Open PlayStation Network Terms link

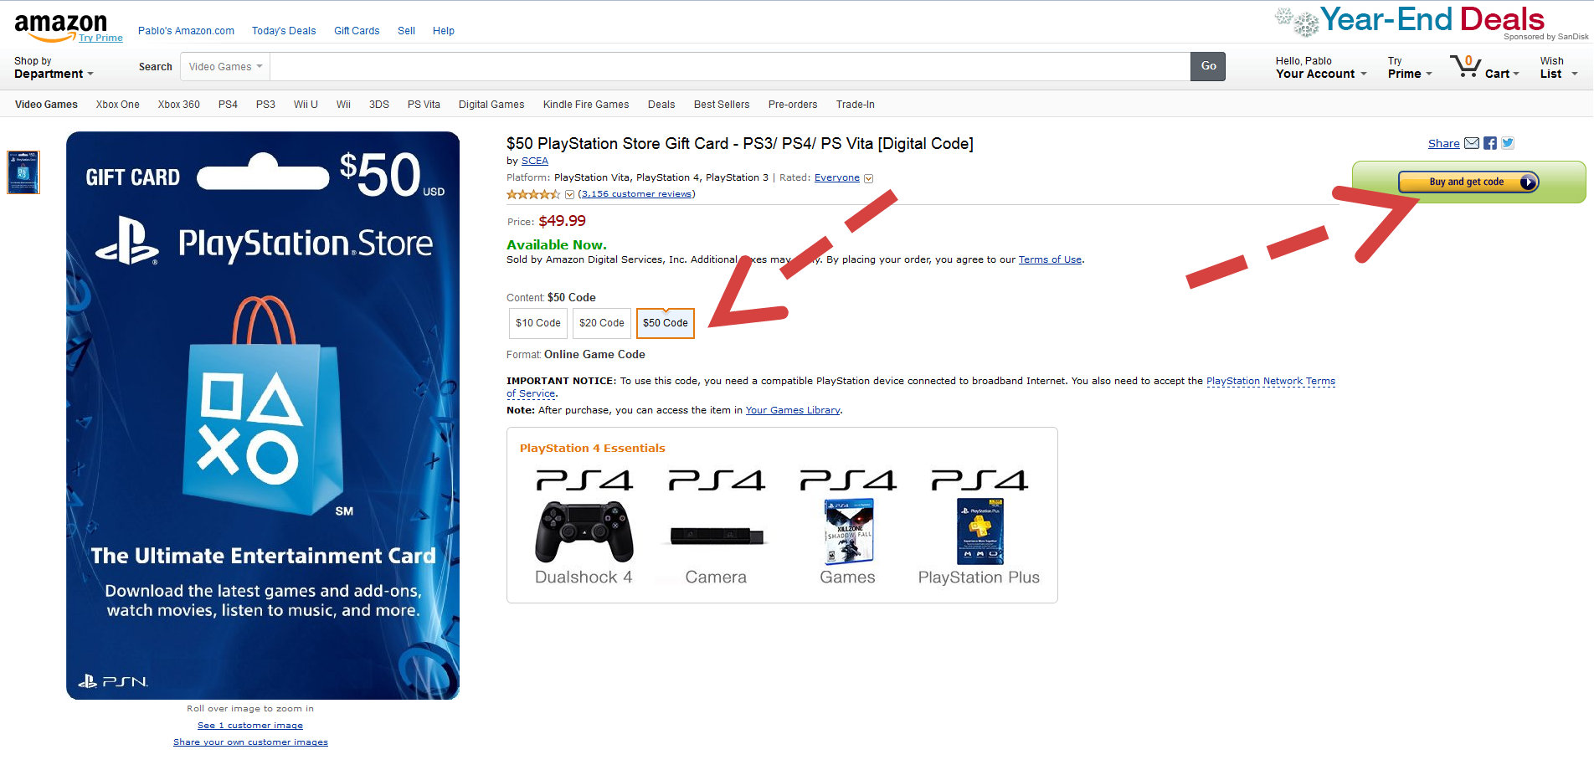point(1271,381)
